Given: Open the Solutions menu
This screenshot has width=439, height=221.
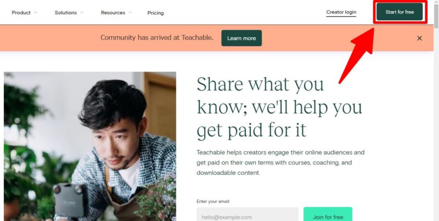Looking at the screenshot, I should [x=65, y=13].
